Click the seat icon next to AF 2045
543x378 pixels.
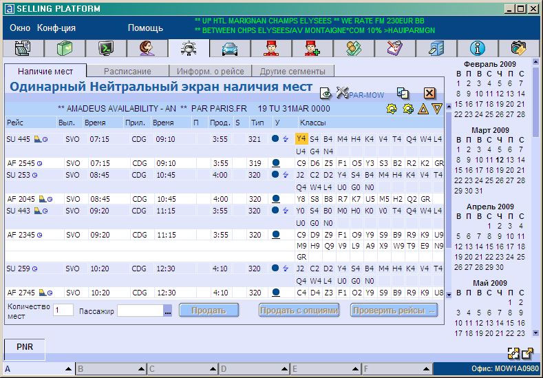(x=42, y=199)
